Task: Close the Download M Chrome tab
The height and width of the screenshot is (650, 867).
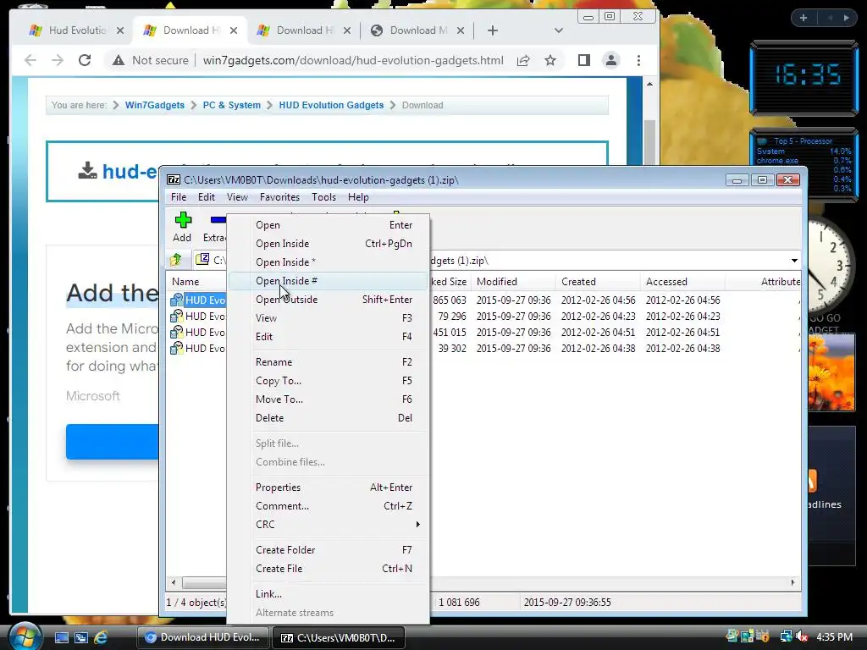Action: [461, 30]
